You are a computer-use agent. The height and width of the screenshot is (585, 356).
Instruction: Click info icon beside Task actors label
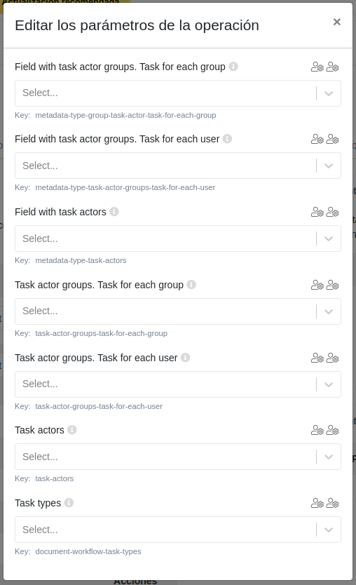pos(72,430)
